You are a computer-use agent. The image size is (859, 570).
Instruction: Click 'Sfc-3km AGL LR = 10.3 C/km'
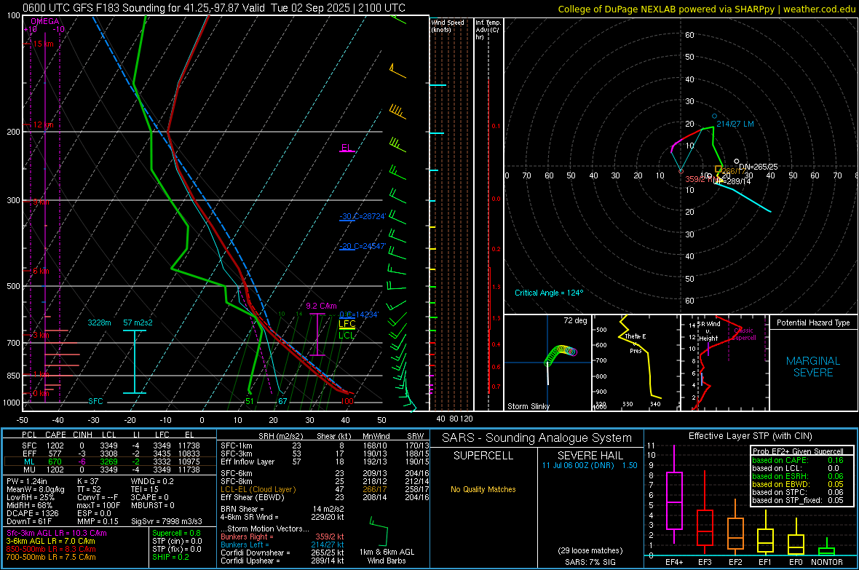click(57, 533)
